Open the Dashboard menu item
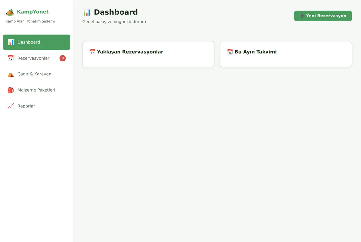This screenshot has height=242, width=361. pos(36,42)
